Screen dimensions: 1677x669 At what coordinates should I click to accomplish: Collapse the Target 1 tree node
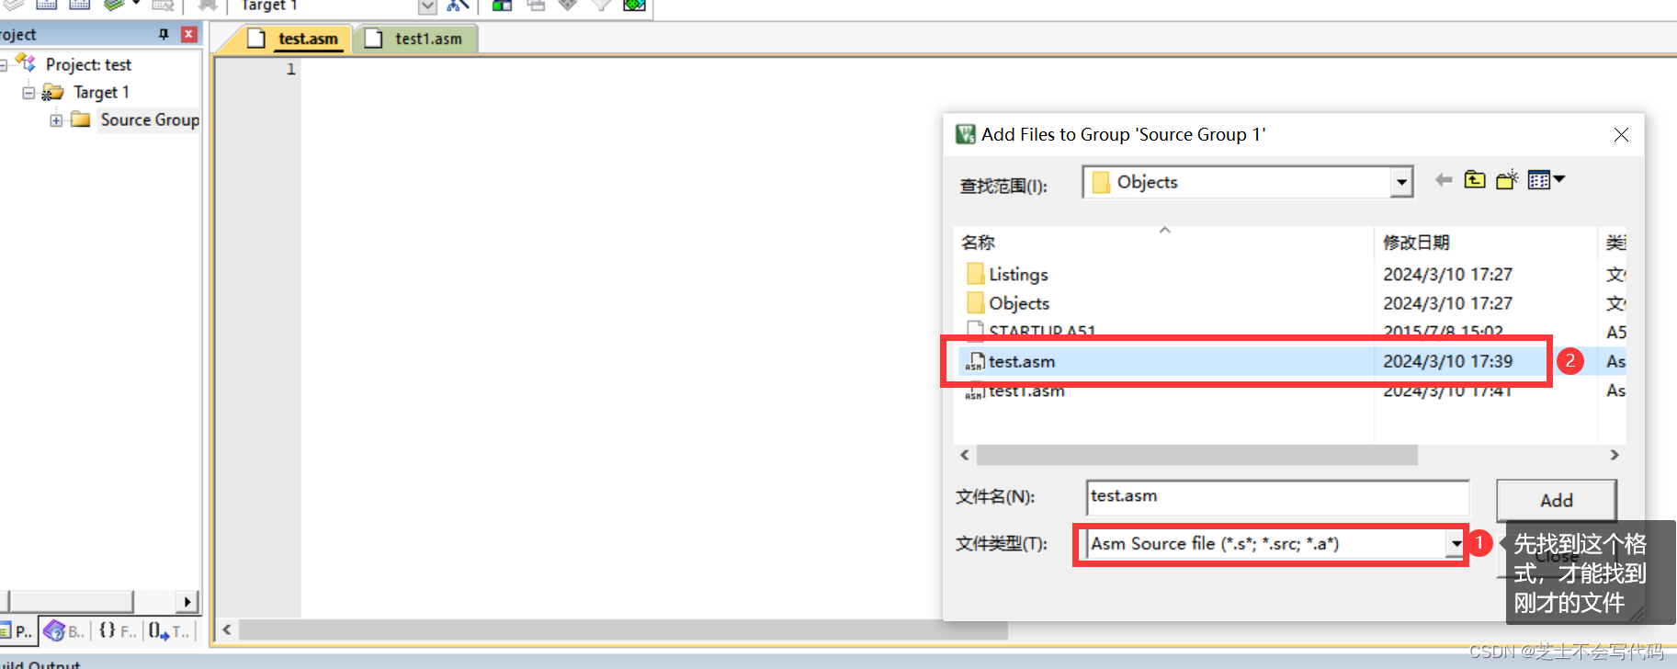click(28, 92)
